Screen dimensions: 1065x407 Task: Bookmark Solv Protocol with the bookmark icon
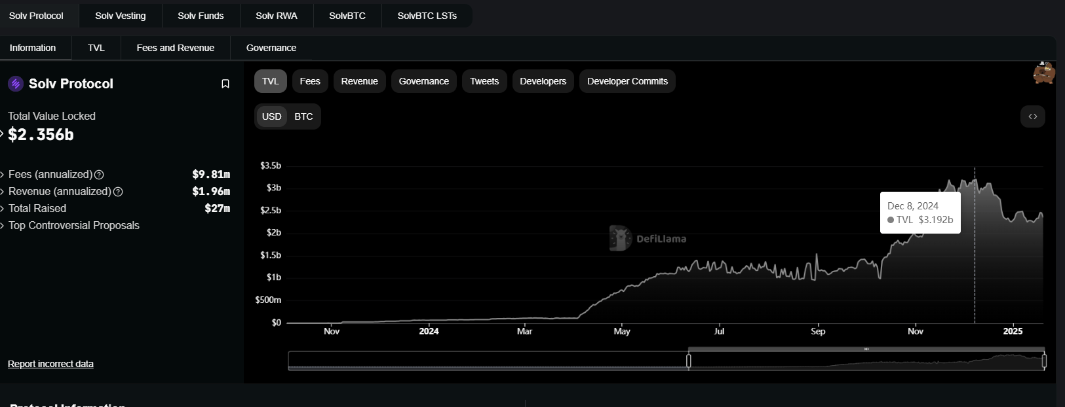click(225, 84)
